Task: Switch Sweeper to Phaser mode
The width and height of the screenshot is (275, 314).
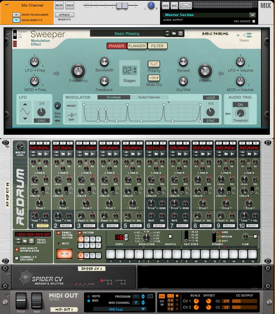Action: [116, 46]
